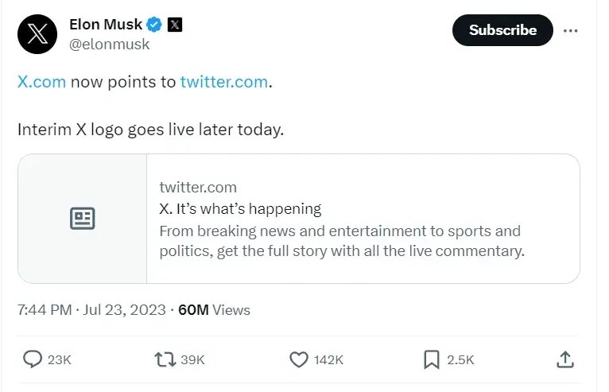Click Elon Musk's X profile avatar
The height and width of the screenshot is (392, 609).
pyautogui.click(x=37, y=33)
